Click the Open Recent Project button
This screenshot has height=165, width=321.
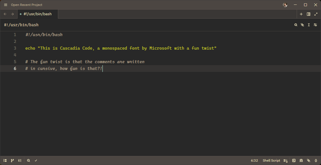27,5
